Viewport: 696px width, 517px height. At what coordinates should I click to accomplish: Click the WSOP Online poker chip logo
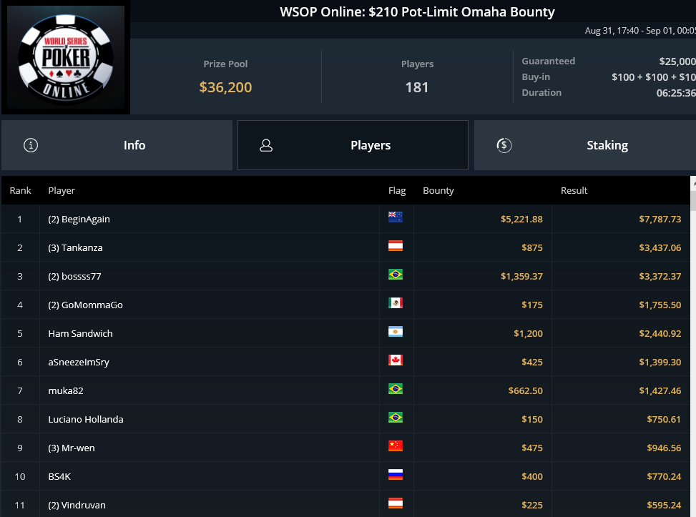pos(66,58)
